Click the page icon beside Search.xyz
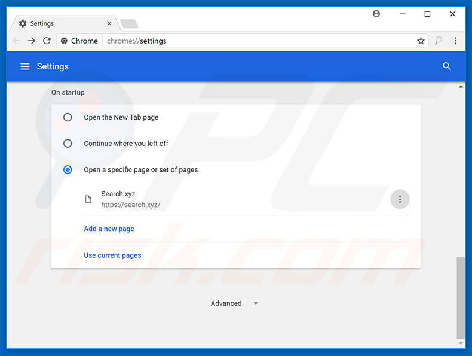This screenshot has height=356, width=472. [88, 199]
